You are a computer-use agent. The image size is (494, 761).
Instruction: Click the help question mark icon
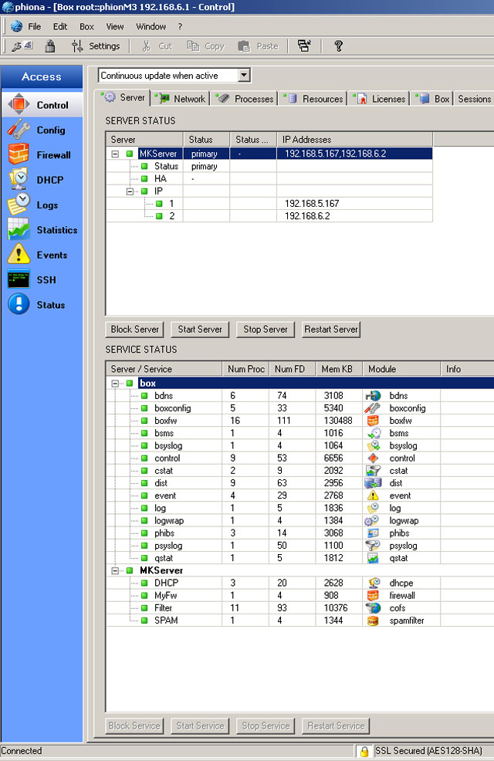pyautogui.click(x=338, y=46)
